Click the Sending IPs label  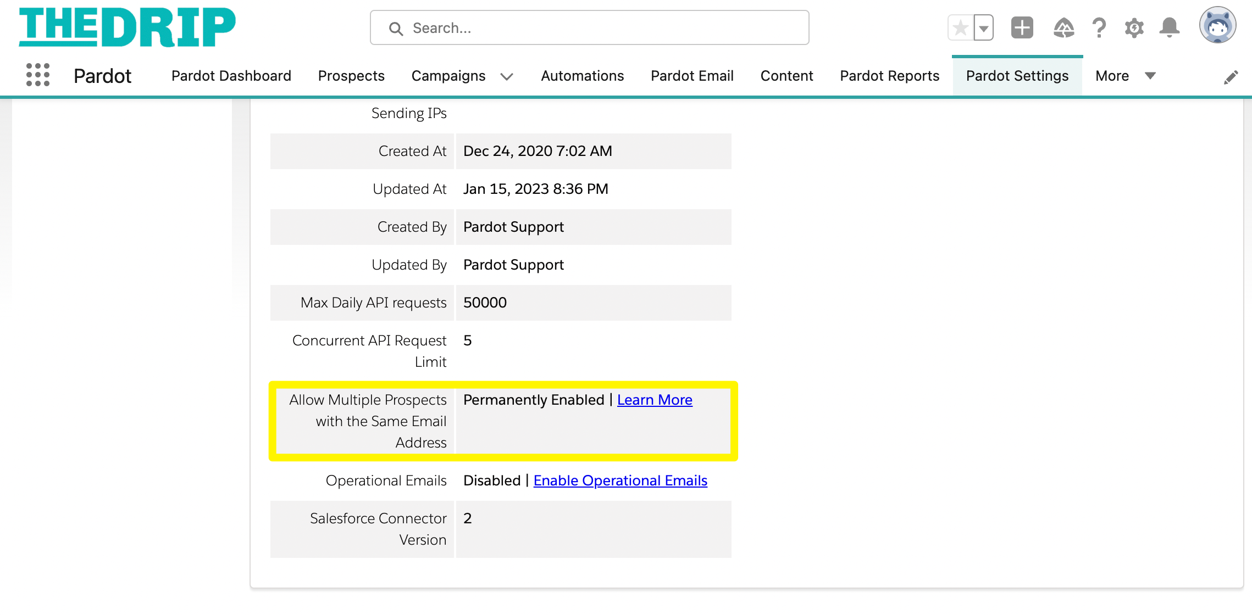tap(409, 113)
